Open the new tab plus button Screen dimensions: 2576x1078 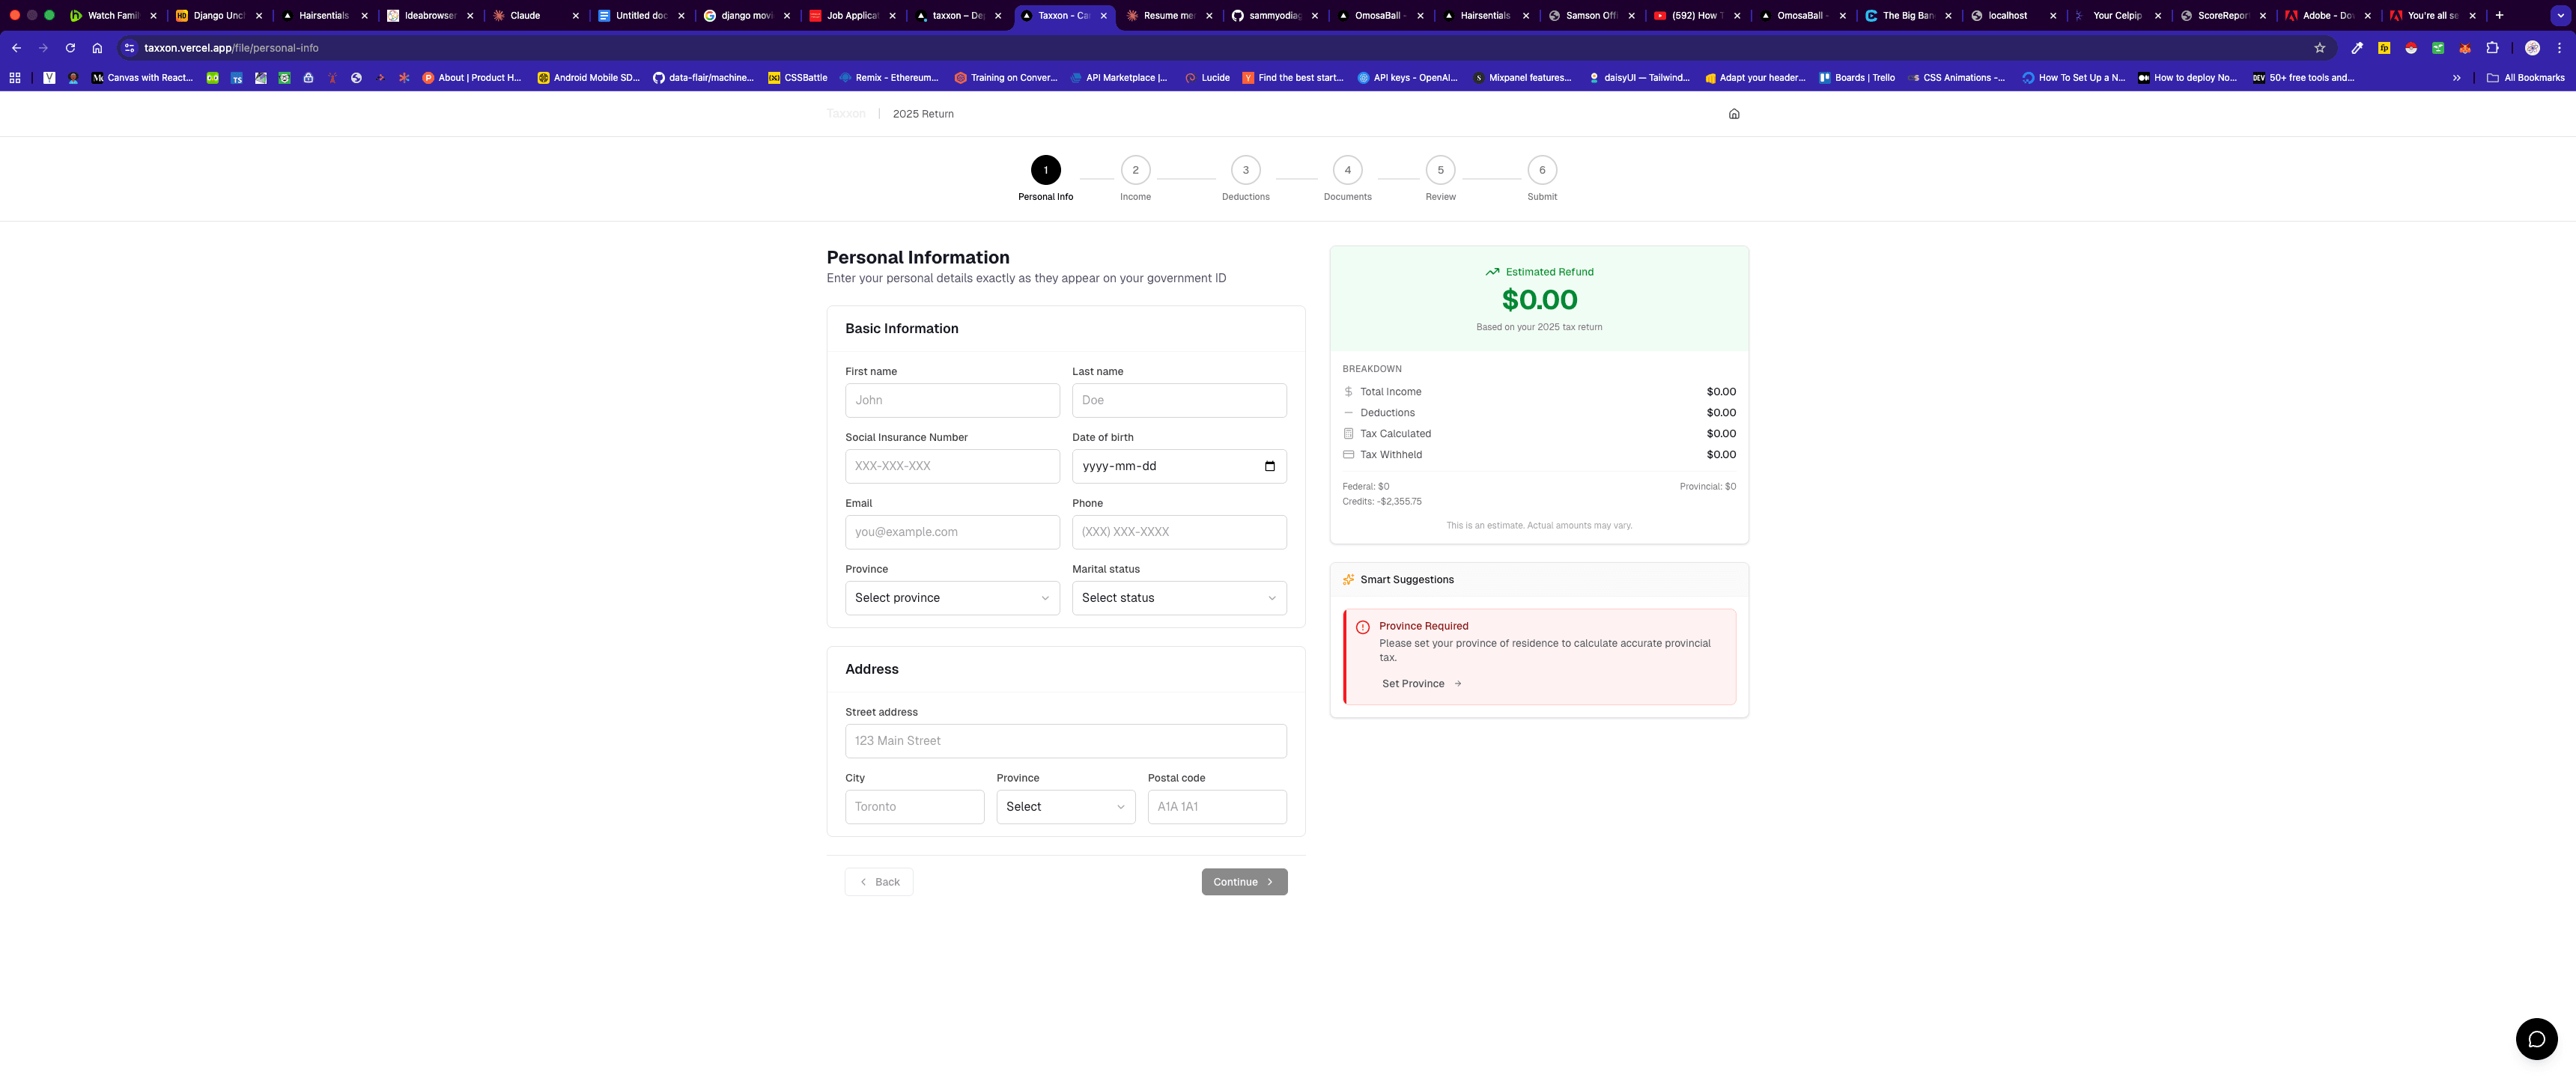[x=2499, y=15]
